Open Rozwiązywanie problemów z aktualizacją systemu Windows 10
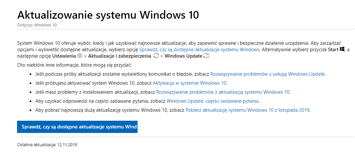 [223, 92]
